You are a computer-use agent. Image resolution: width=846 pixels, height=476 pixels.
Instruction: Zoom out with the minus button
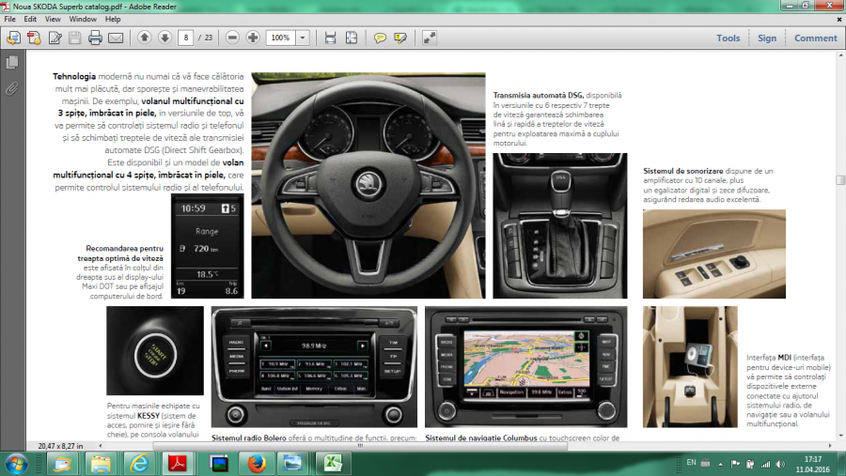point(232,38)
